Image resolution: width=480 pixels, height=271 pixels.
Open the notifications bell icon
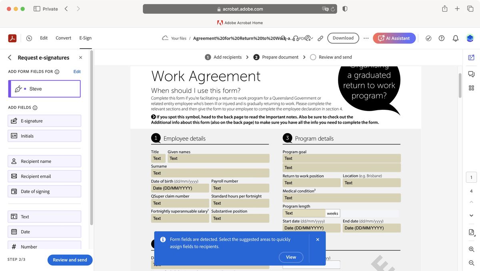(455, 38)
